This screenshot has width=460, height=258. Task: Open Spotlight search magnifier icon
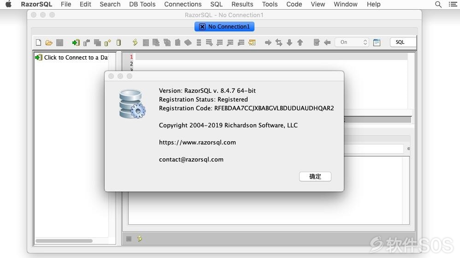pyautogui.click(x=438, y=5)
